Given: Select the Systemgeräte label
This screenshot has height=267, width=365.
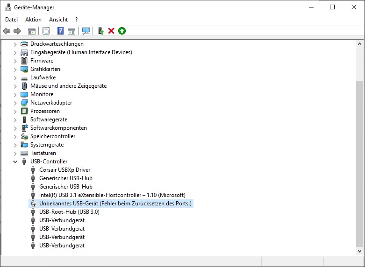Looking at the screenshot, I should [x=47, y=145].
